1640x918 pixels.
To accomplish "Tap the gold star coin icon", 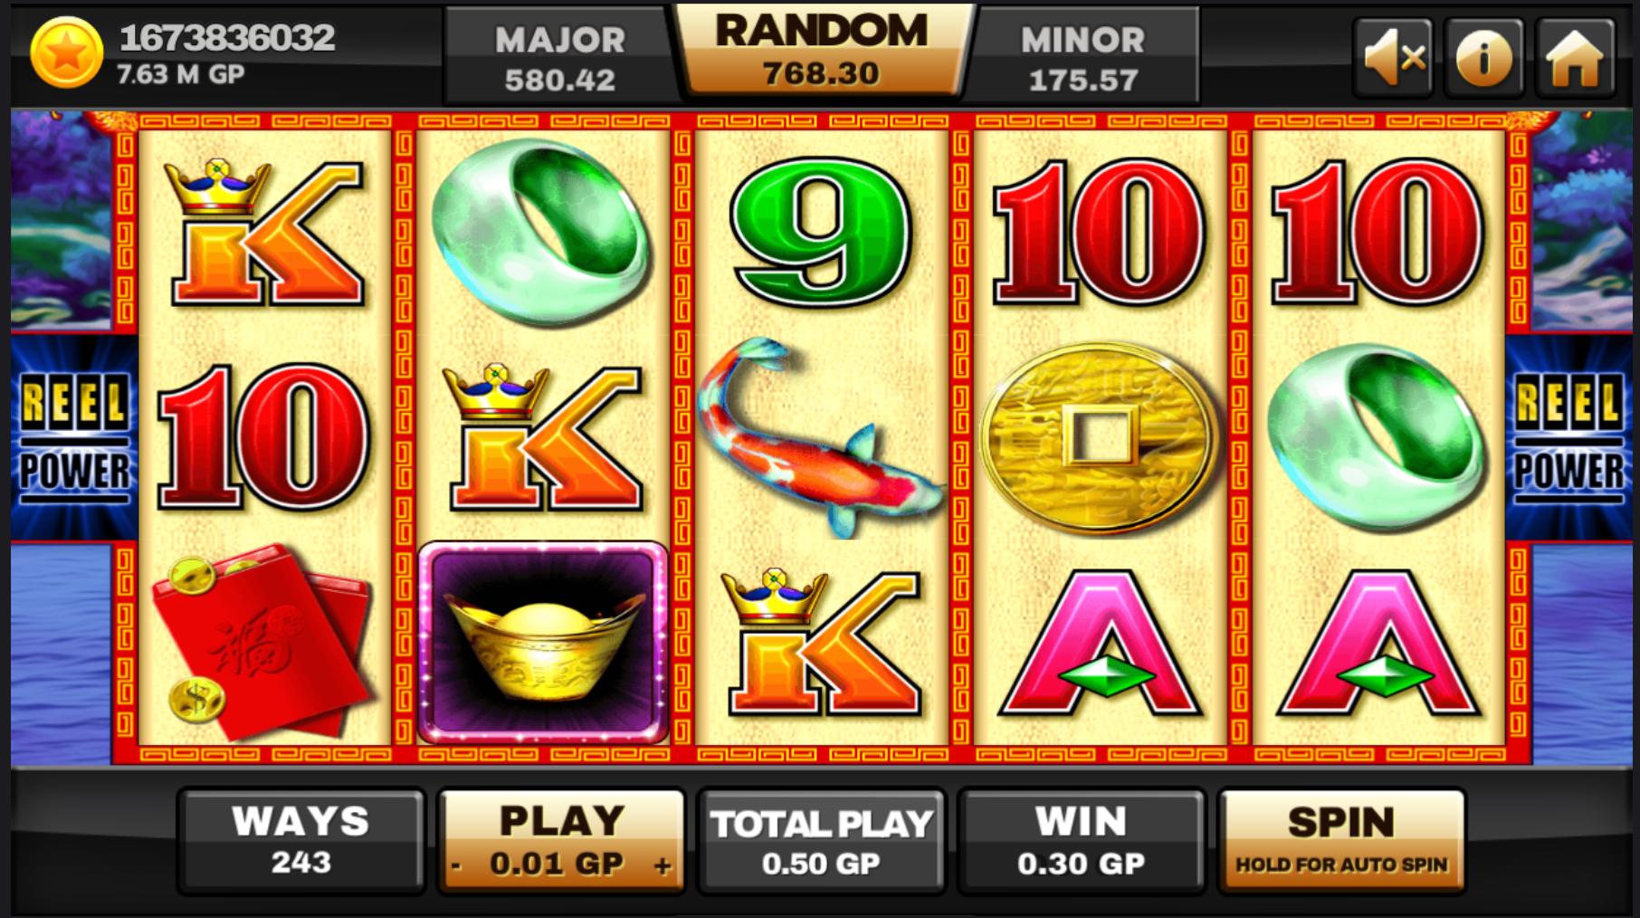I will point(66,53).
